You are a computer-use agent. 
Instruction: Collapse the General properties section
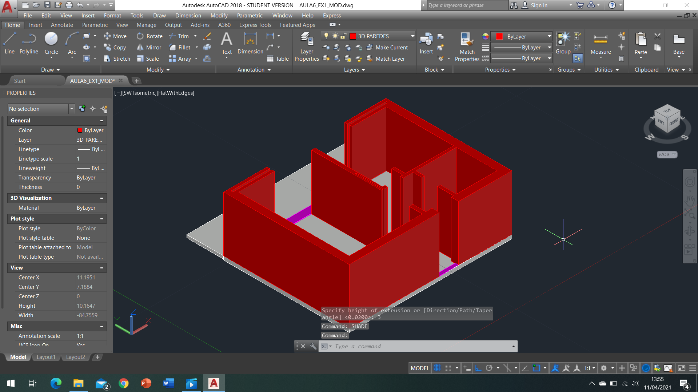[102, 121]
